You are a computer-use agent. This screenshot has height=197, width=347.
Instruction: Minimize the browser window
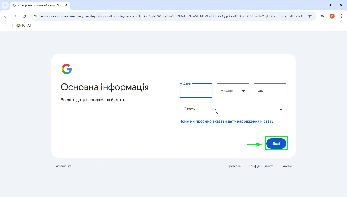tap(317, 5)
